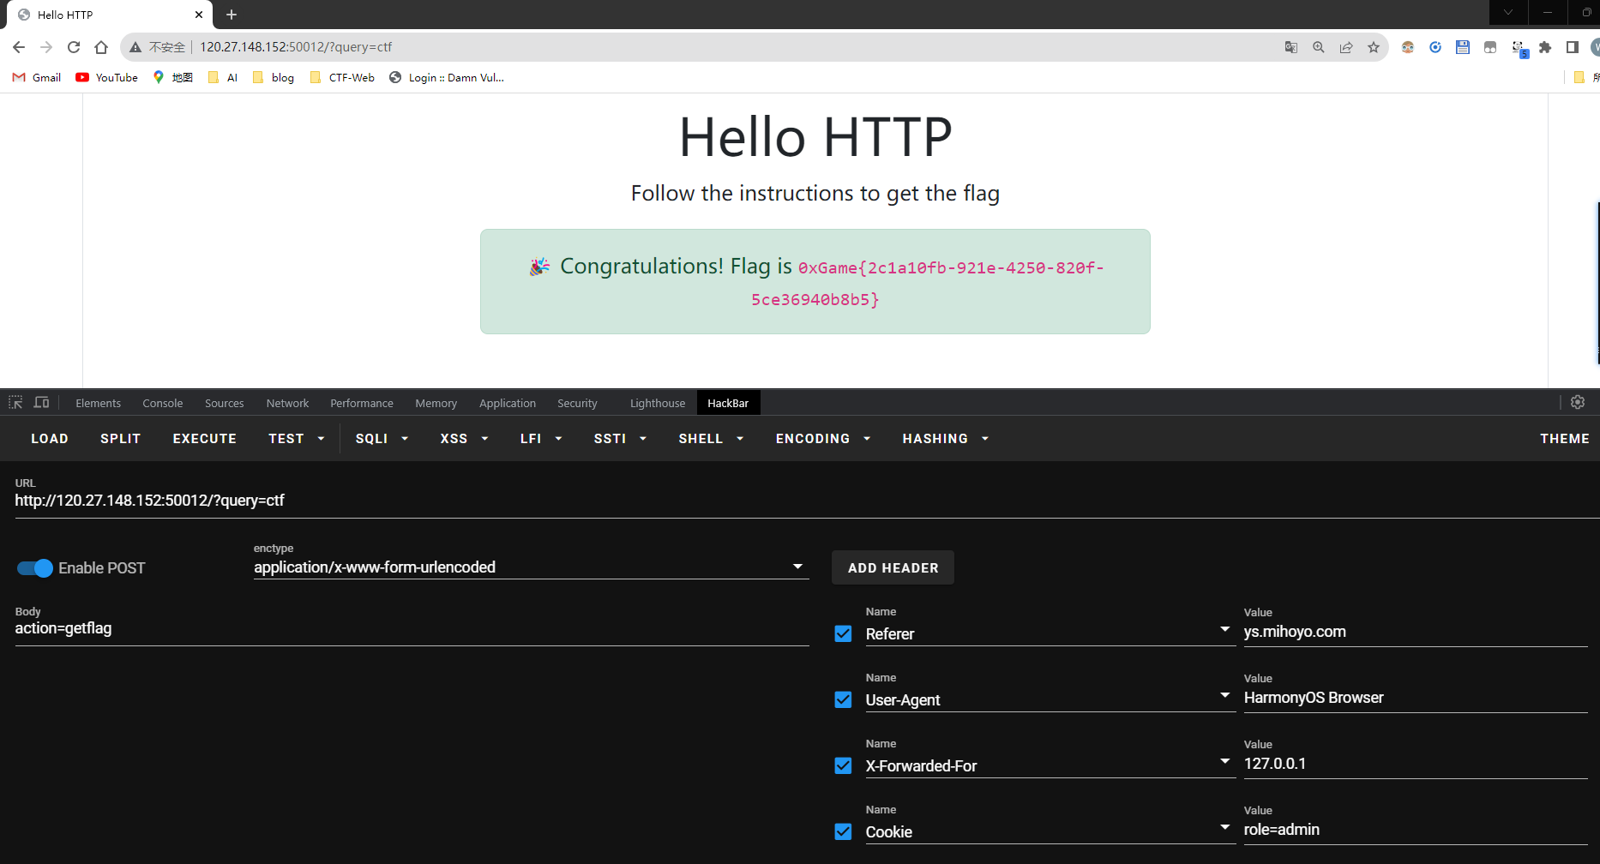The width and height of the screenshot is (1600, 864).
Task: Close the Hello HTTP tab
Action: pos(199,15)
